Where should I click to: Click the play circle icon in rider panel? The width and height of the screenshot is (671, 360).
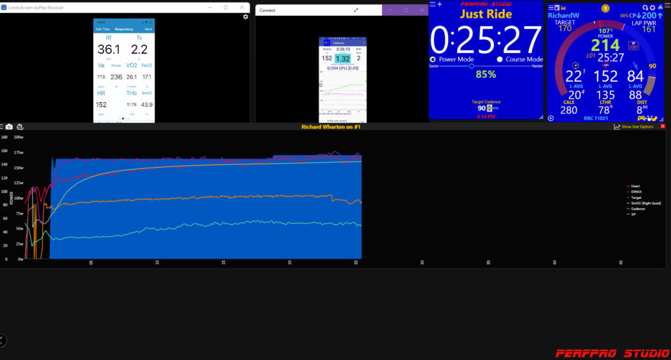tap(550, 118)
